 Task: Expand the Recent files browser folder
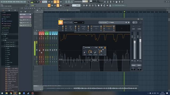pyautogui.click(x=6, y=28)
